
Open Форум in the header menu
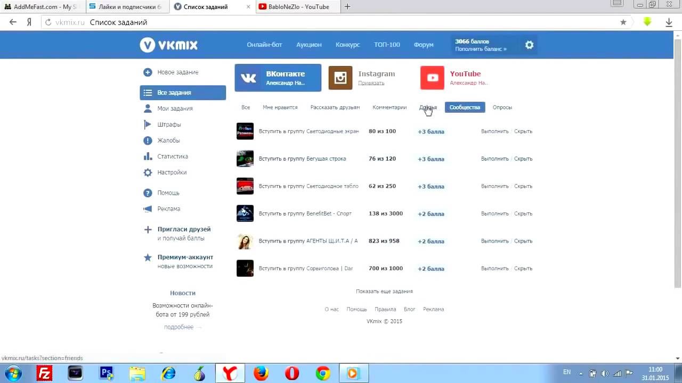[x=424, y=45]
